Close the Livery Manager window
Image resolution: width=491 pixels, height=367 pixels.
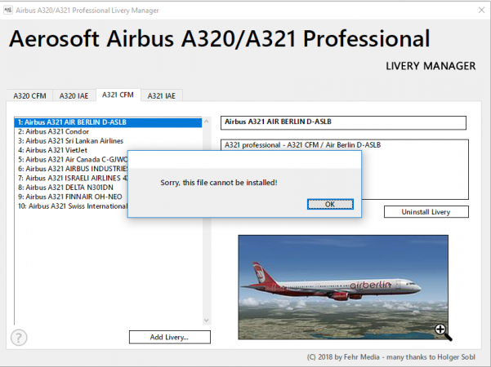pos(482,11)
